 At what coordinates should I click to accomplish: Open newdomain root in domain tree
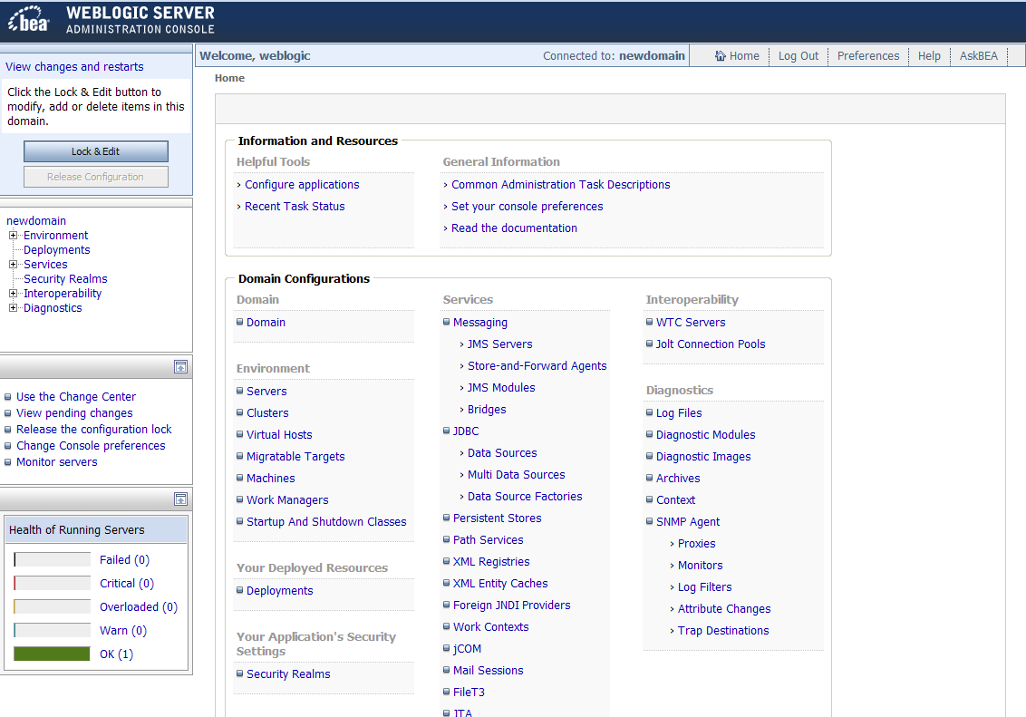click(36, 221)
